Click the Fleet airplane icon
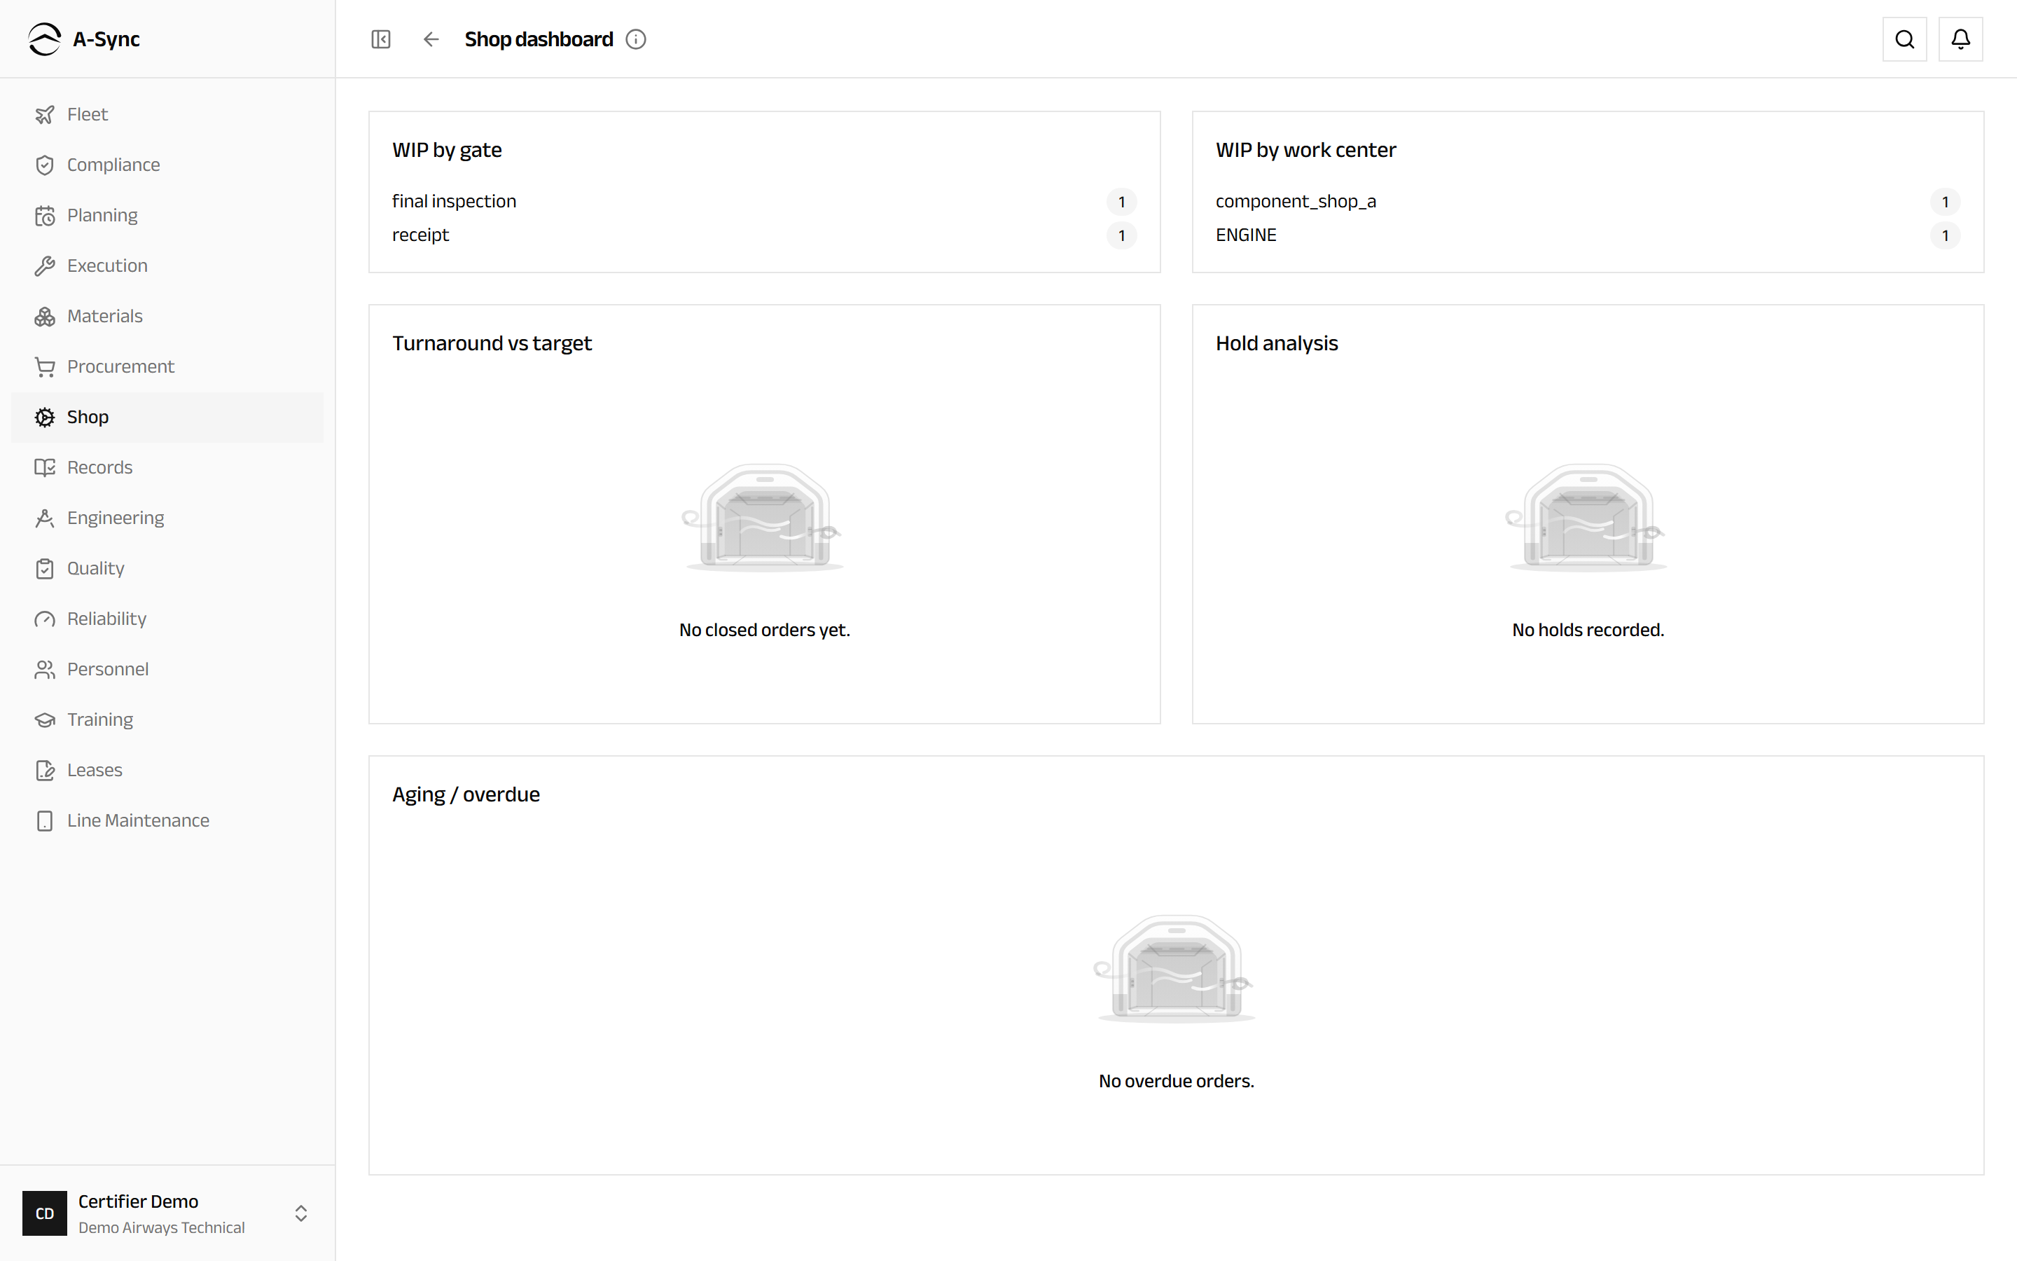Image resolution: width=2017 pixels, height=1261 pixels. [45, 114]
